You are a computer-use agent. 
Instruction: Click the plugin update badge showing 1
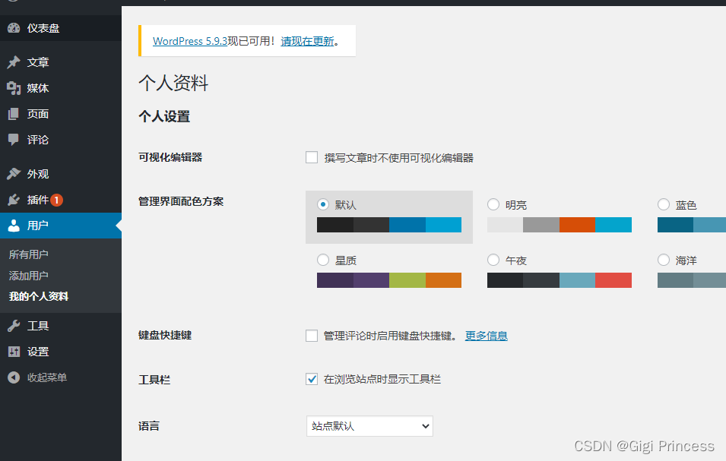click(56, 200)
